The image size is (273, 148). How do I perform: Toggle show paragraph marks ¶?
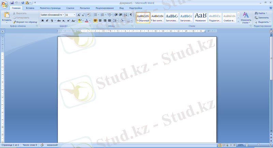131,15
